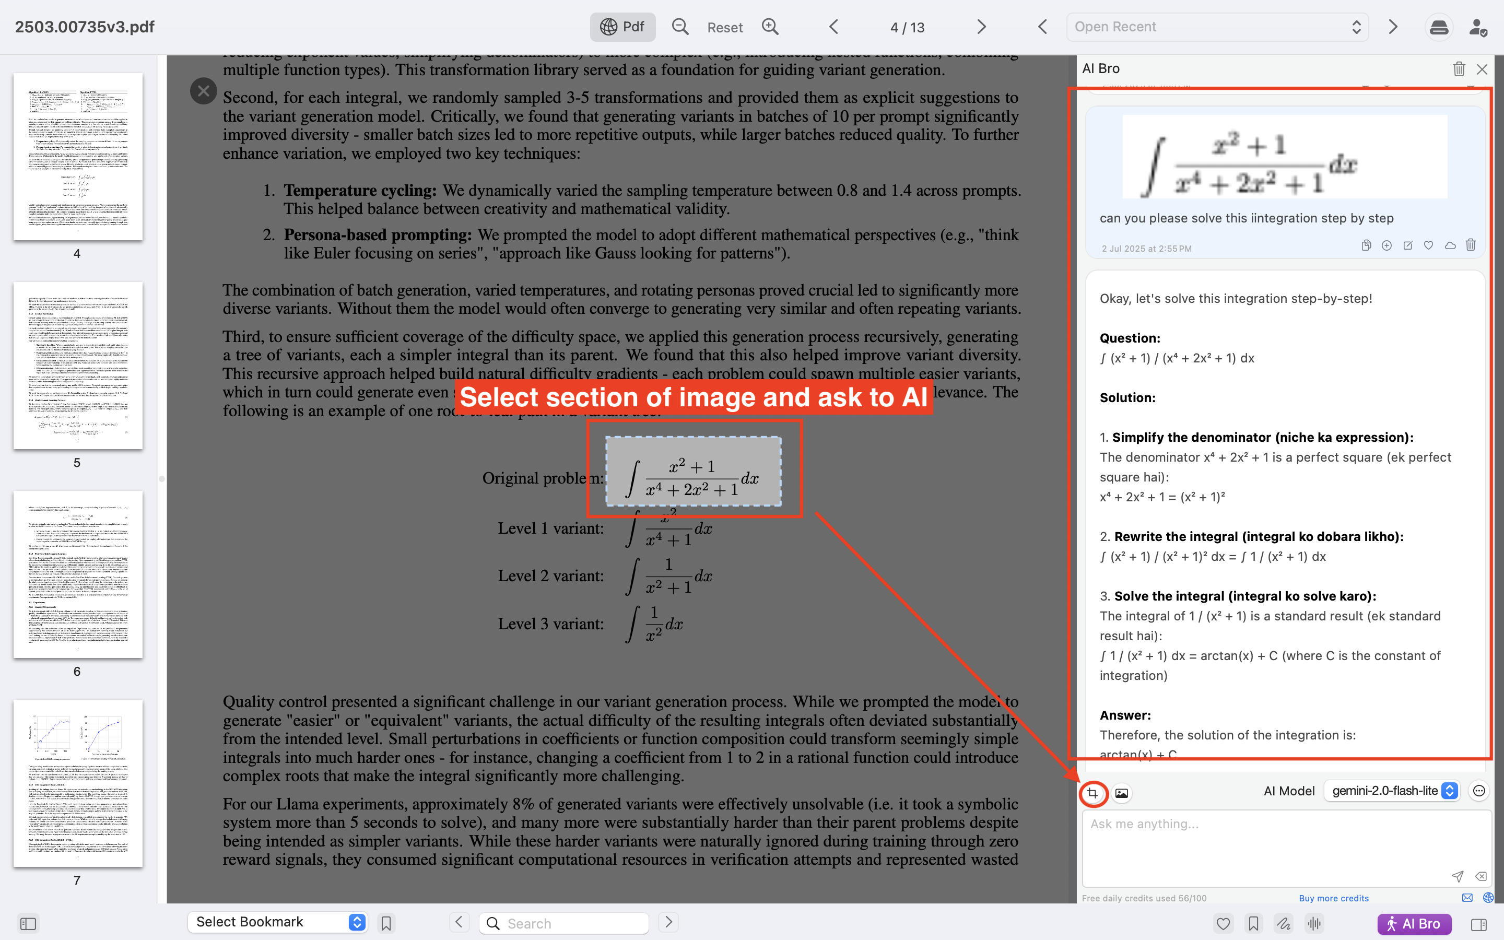Viewport: 1504px width, 940px height.
Task: Open the Open Recent dropdown
Action: click(x=1217, y=27)
